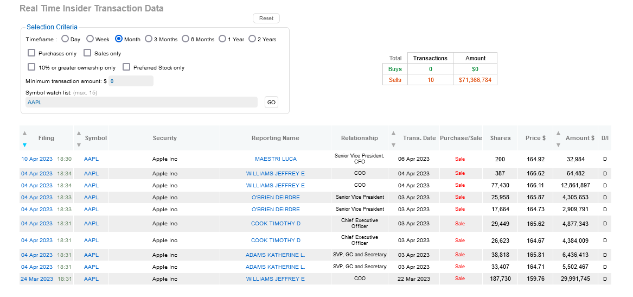This screenshot has height=297, width=633.
Task: Enable Preferred Stock only filter
Action: tap(126, 67)
